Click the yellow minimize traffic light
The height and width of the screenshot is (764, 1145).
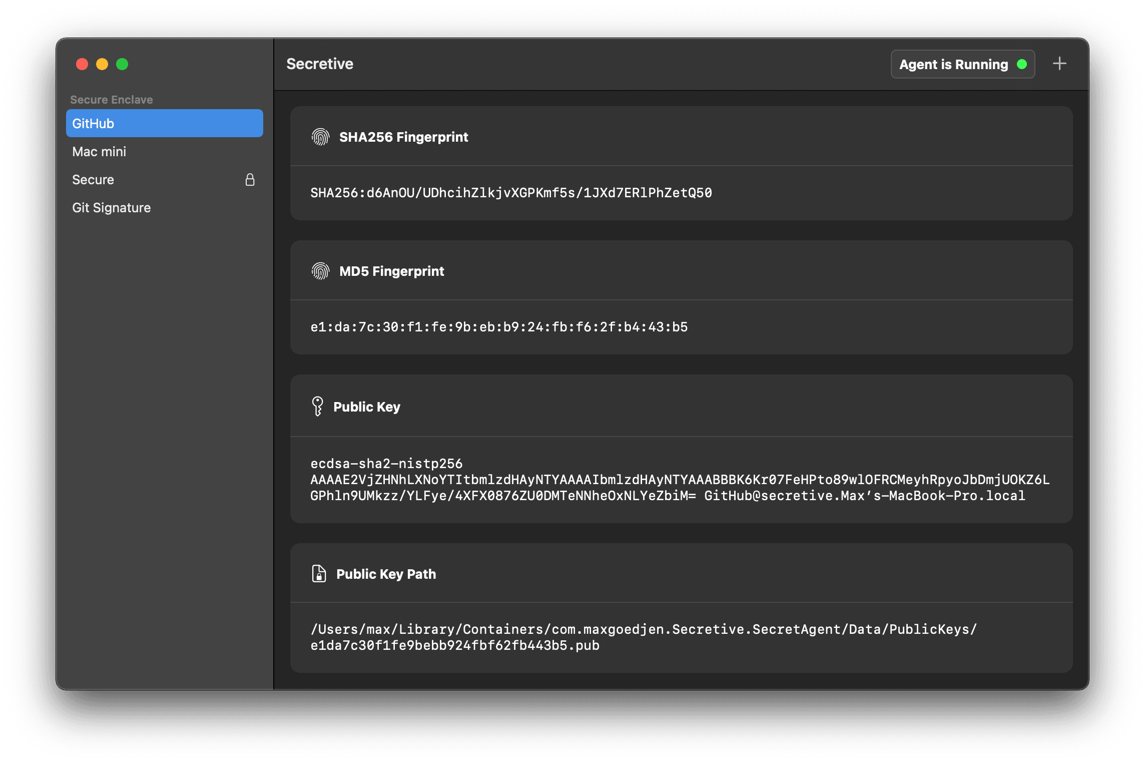coord(102,64)
